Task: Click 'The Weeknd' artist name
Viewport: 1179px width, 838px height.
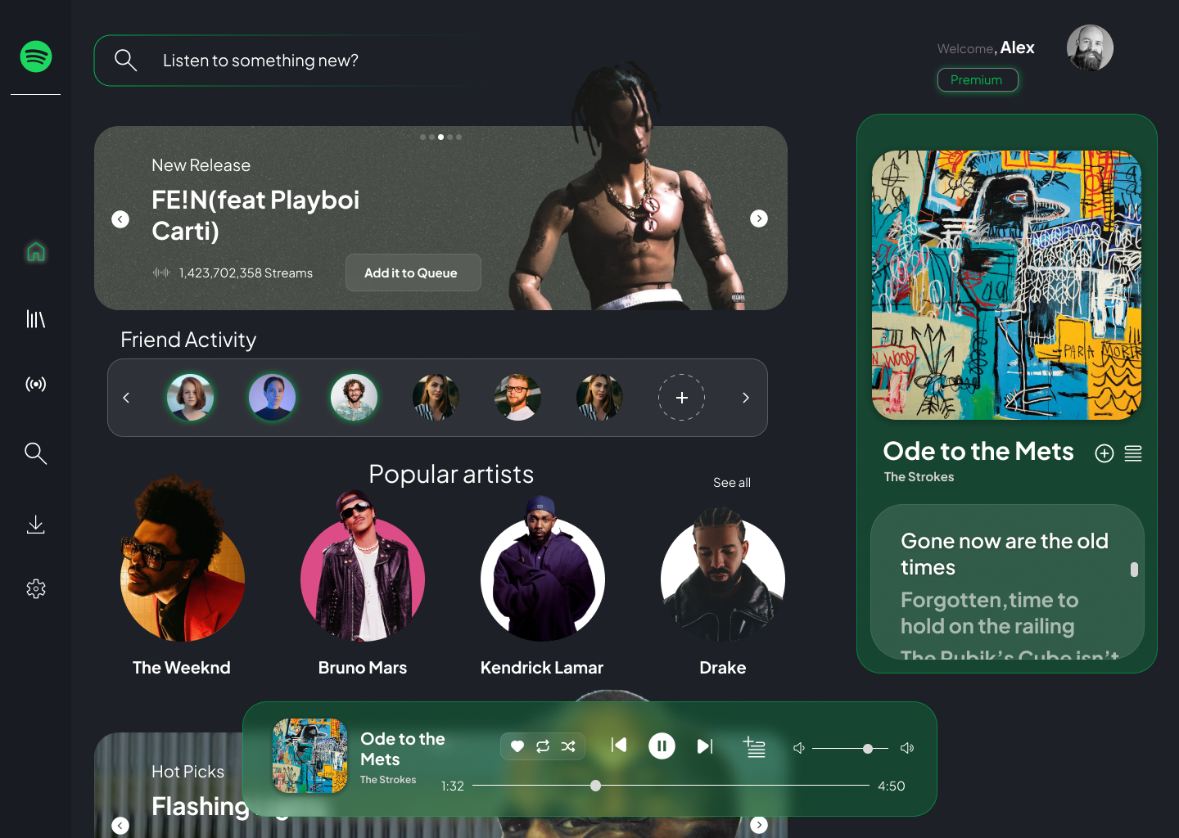Action: (x=182, y=668)
